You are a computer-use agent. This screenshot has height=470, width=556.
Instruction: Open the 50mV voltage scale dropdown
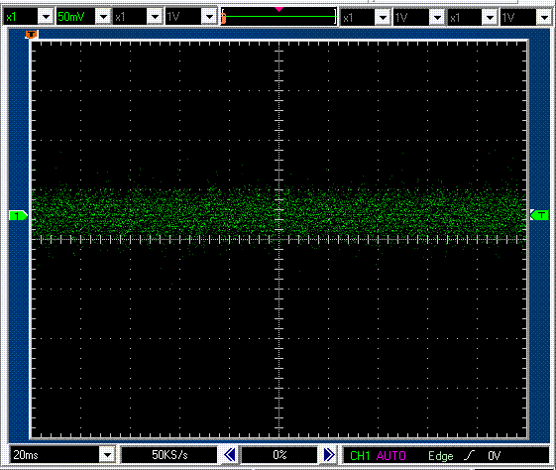pos(103,17)
